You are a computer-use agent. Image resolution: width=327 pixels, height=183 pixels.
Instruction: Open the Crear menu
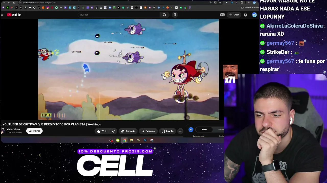[x=234, y=15]
